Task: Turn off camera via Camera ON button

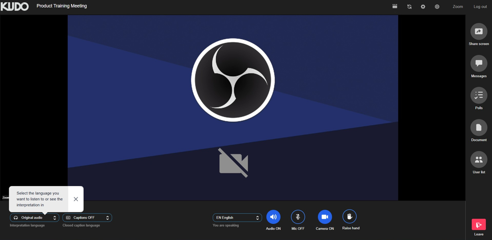Action: click(x=325, y=217)
